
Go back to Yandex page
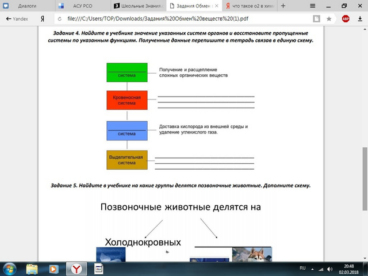coord(17,19)
